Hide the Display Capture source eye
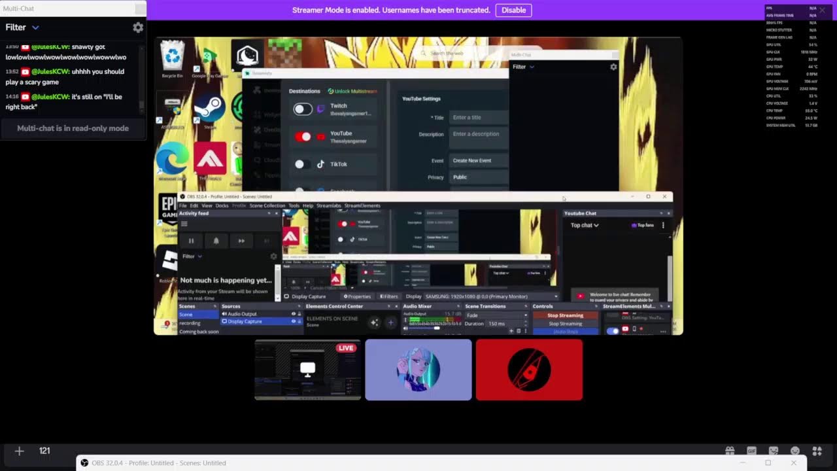This screenshot has width=837, height=471. (x=293, y=321)
